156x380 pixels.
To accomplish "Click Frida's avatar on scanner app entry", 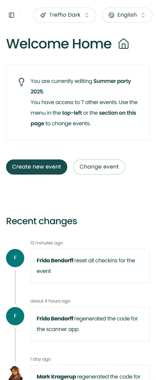I will point(15,316).
